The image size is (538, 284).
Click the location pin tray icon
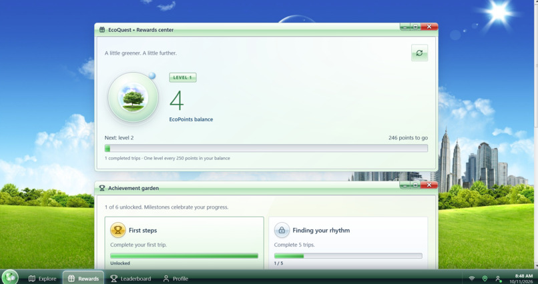(485, 279)
